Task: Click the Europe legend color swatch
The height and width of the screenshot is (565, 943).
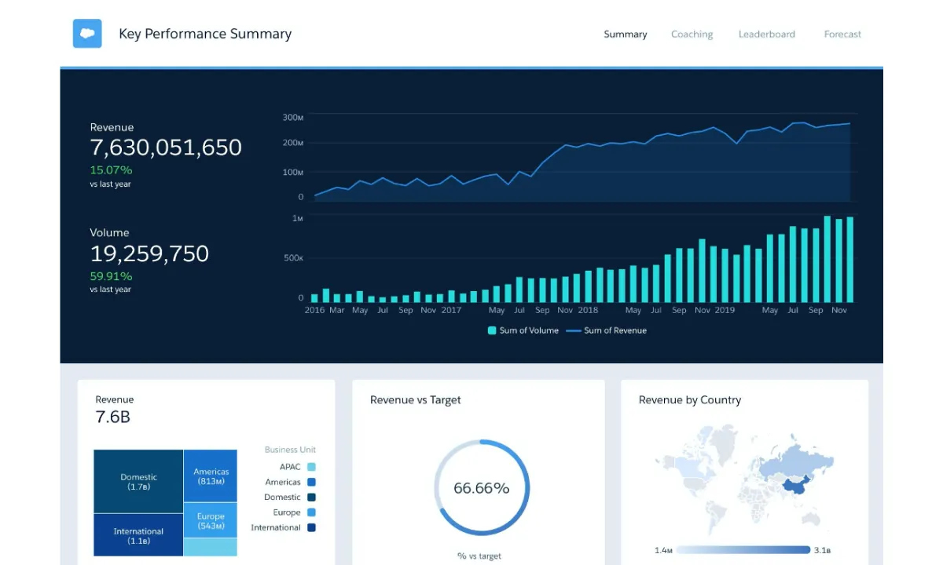Action: coord(311,512)
